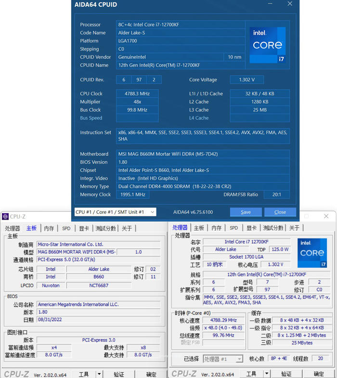Click the BIOS 日期 value 08/31/2022
Screen dimensions: 337x378
click(98, 320)
